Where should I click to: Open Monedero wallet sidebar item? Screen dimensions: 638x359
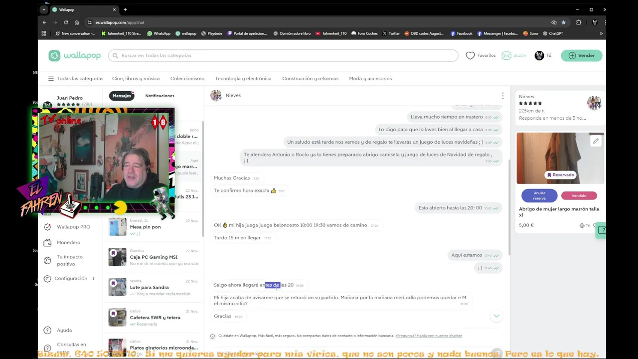click(x=62, y=243)
